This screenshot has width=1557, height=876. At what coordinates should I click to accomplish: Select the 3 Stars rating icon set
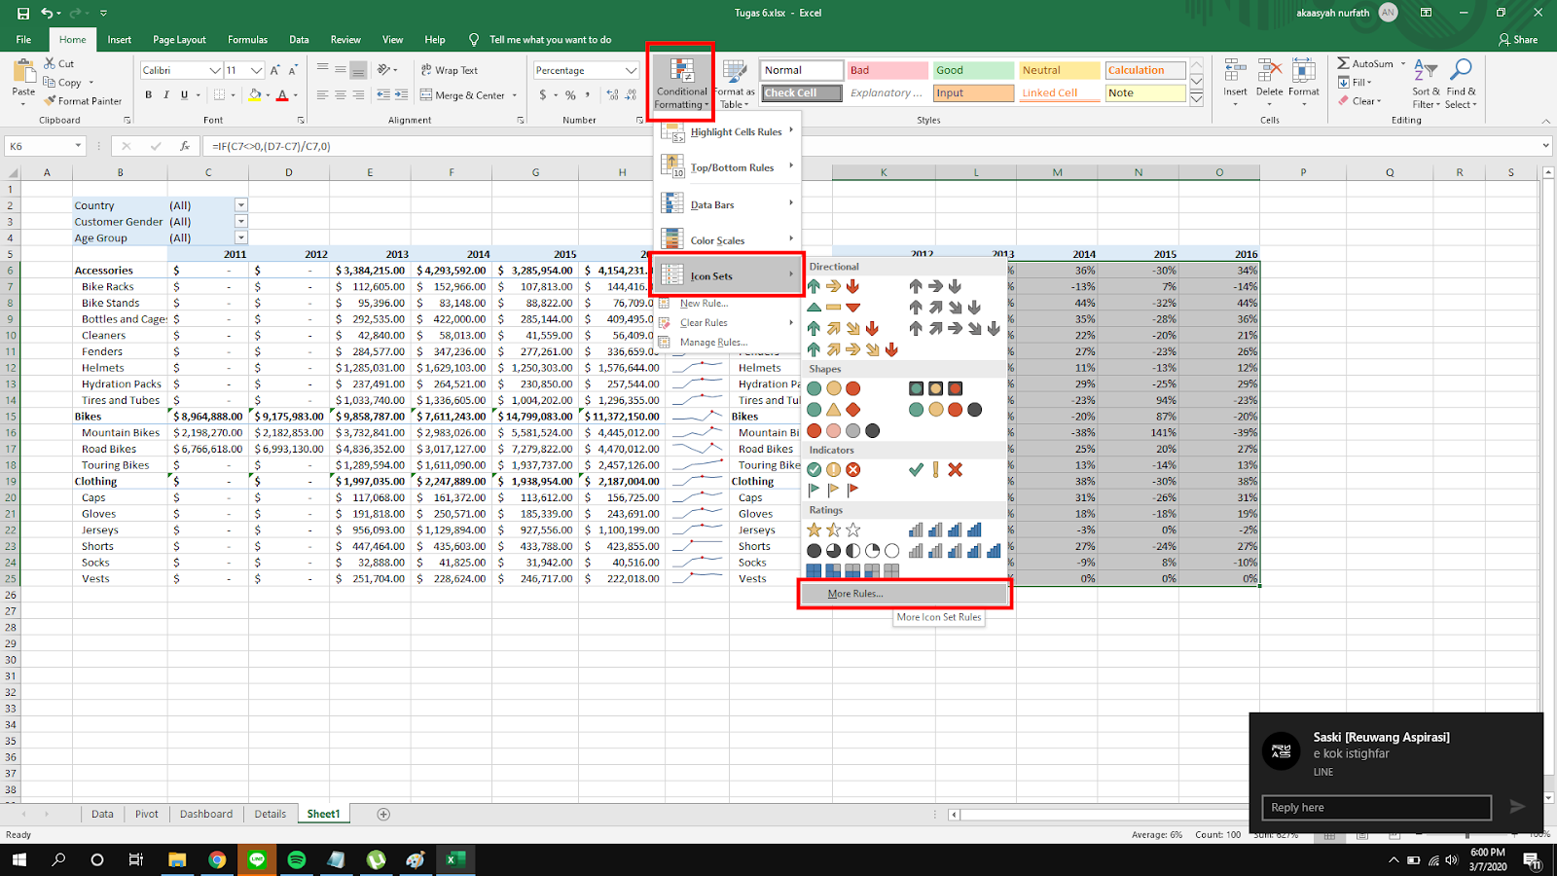pyautogui.click(x=833, y=530)
